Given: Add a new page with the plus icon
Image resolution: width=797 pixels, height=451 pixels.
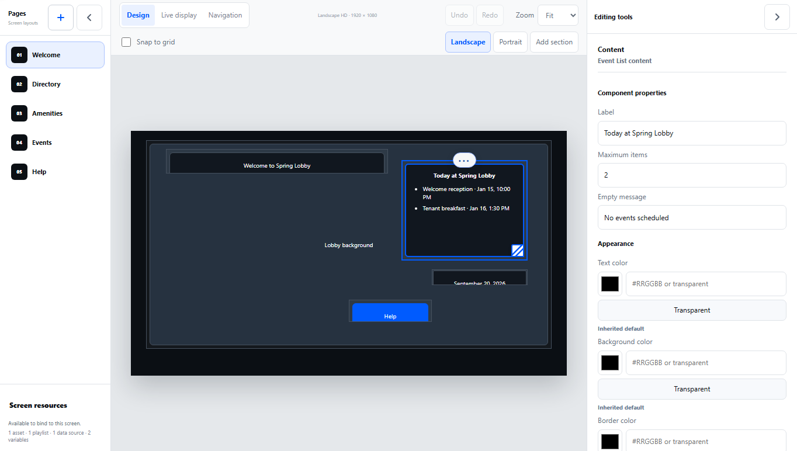Looking at the screenshot, I should tap(61, 18).
